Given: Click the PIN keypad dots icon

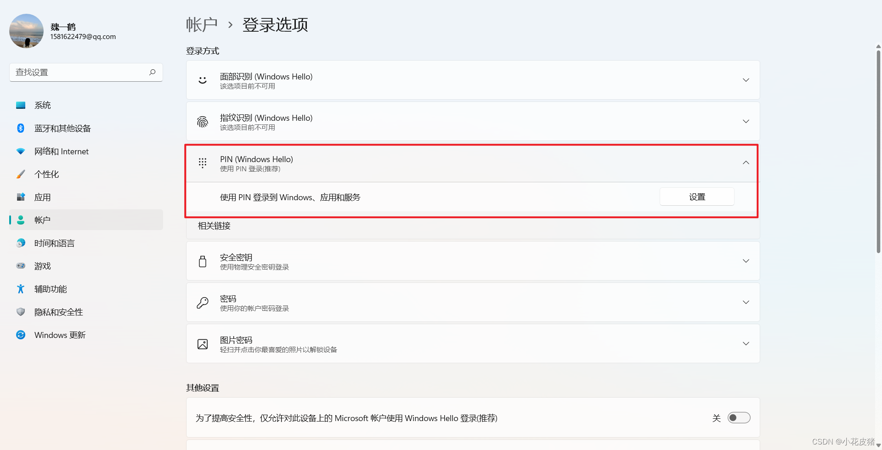Looking at the screenshot, I should point(203,163).
